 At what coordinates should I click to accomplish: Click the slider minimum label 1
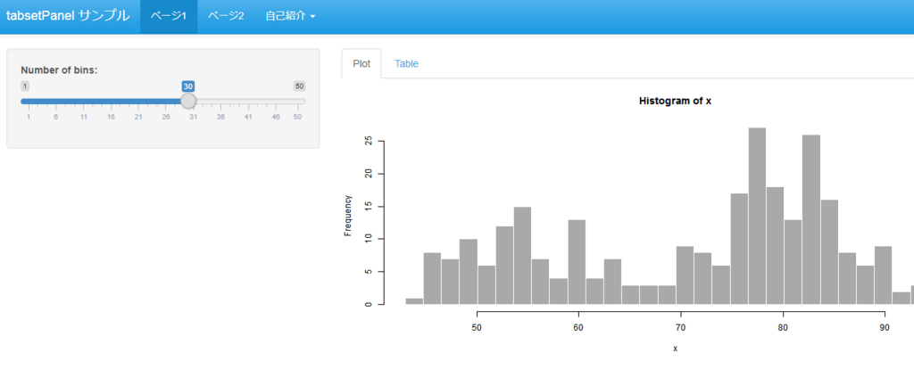[x=25, y=86]
